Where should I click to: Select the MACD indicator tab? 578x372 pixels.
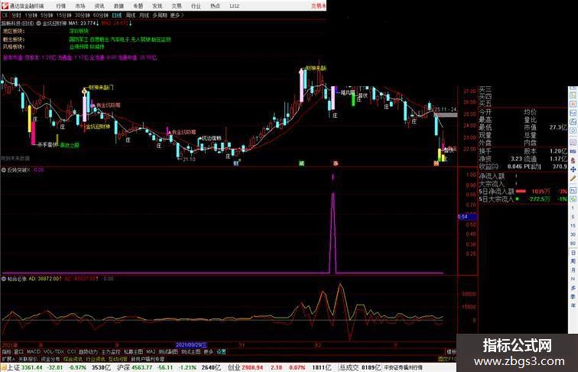[x=33, y=352]
